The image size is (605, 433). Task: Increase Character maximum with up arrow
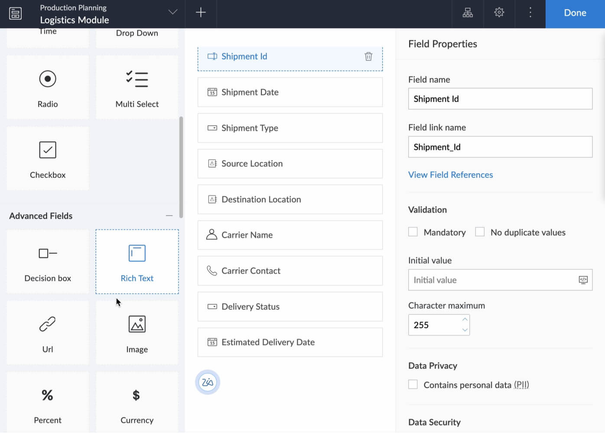click(465, 320)
